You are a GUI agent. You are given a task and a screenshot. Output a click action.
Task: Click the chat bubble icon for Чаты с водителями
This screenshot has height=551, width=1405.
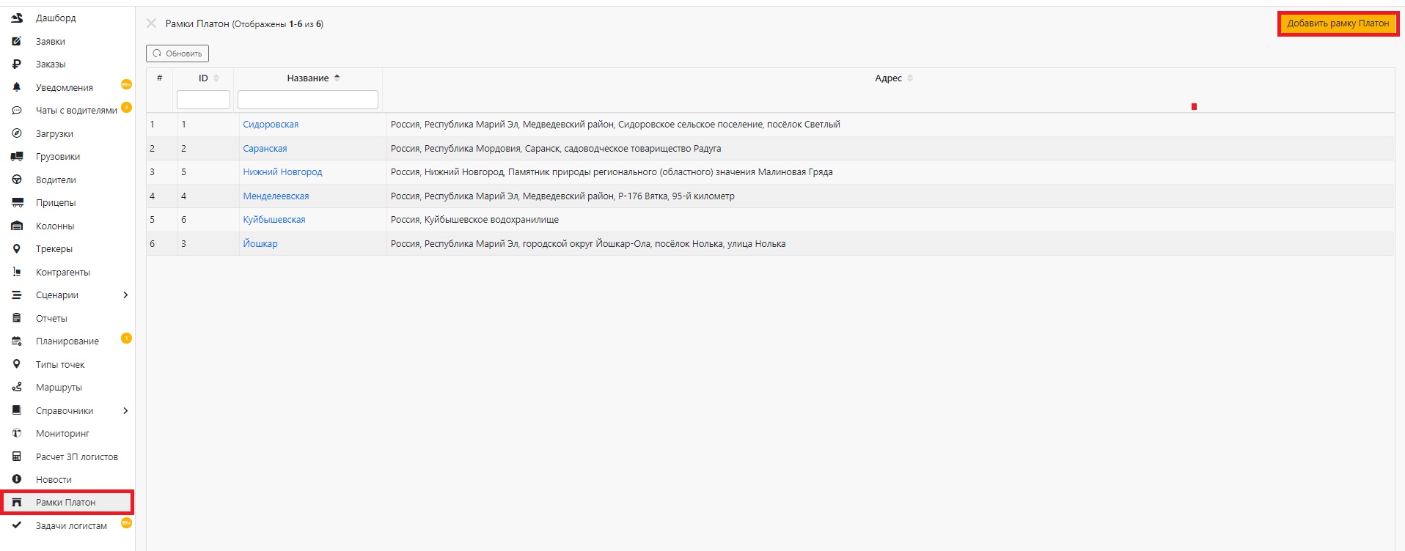17,111
